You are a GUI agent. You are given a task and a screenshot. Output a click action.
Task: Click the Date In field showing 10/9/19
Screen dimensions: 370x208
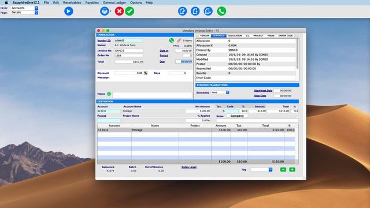[184, 51]
